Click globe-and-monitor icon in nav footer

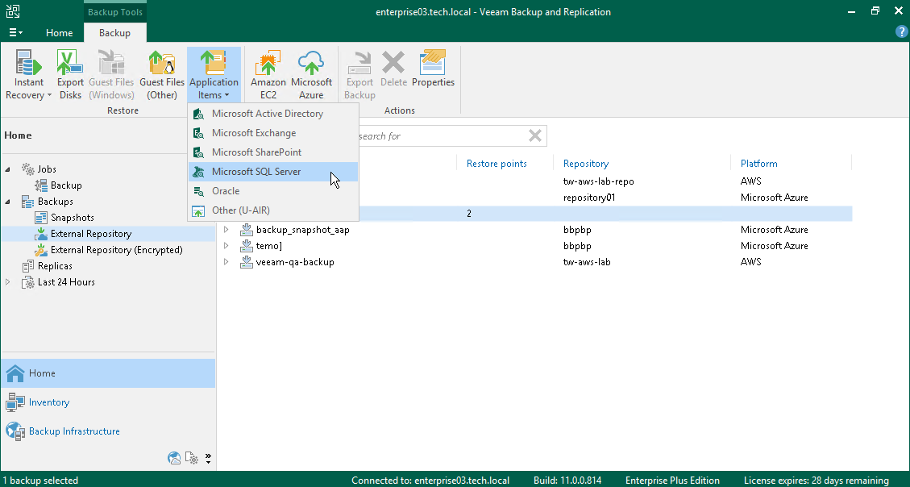click(x=174, y=458)
